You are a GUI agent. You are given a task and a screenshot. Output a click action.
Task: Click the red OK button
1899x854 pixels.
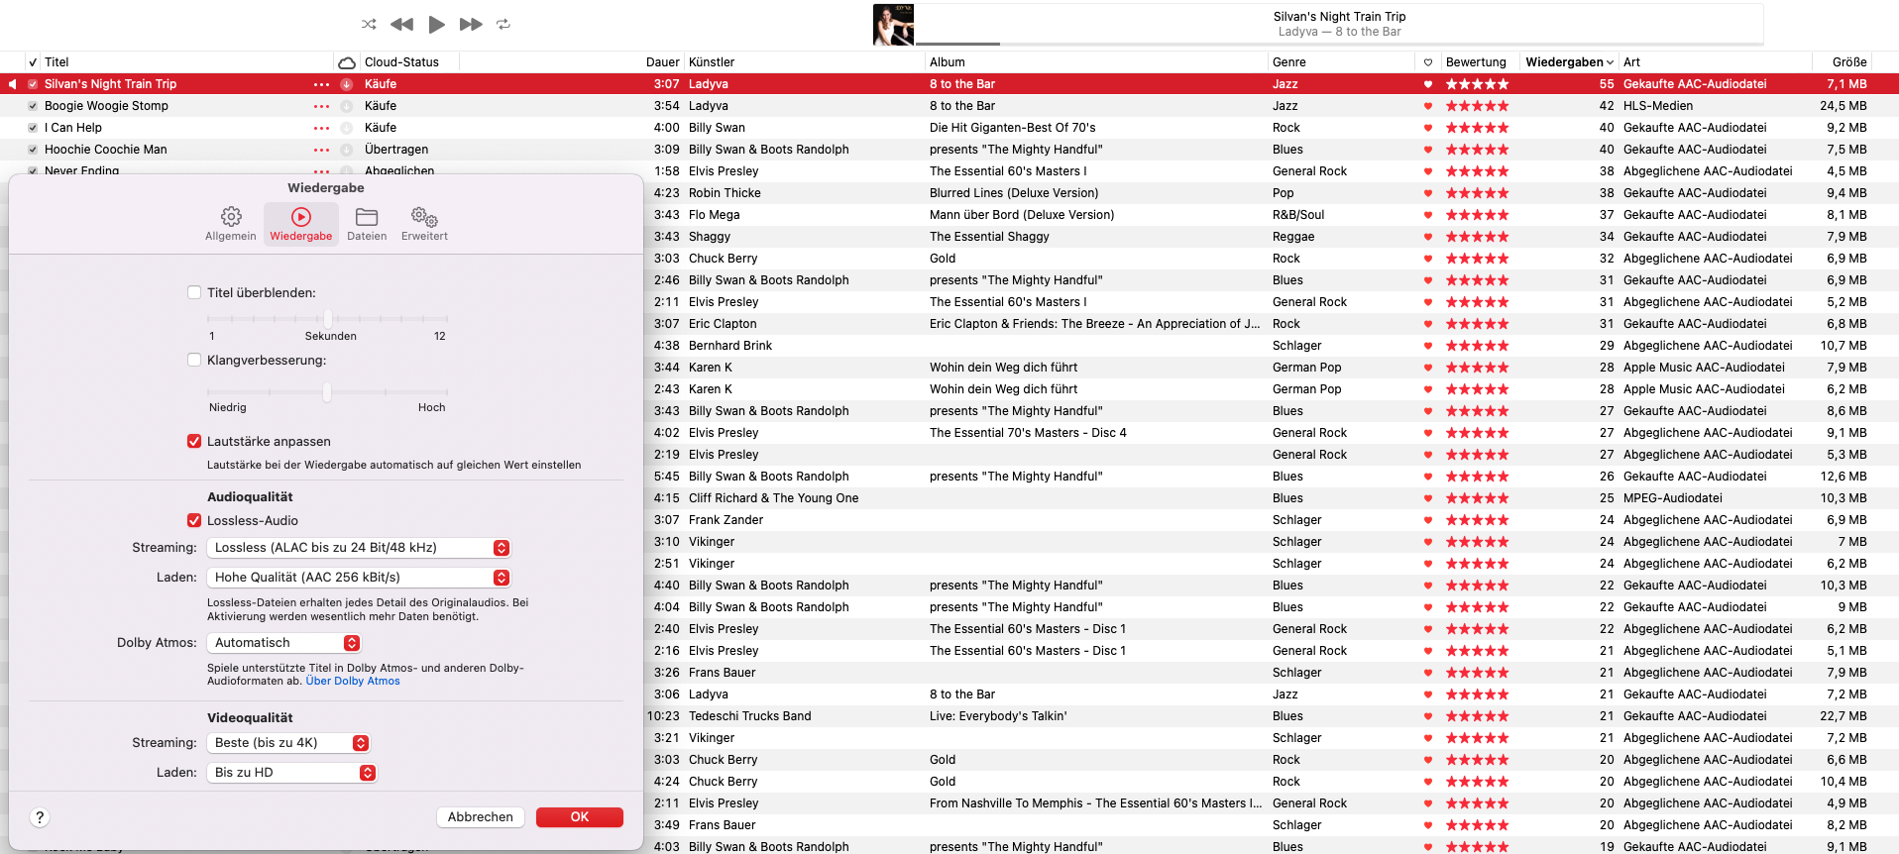pyautogui.click(x=579, y=817)
